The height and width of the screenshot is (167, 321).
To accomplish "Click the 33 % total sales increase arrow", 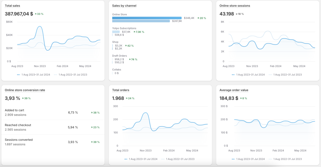I will point(36,14).
